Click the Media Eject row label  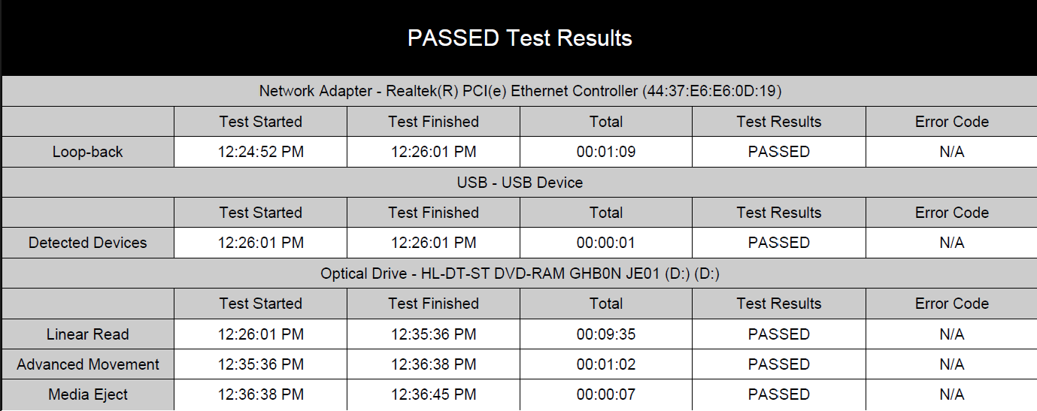click(88, 395)
